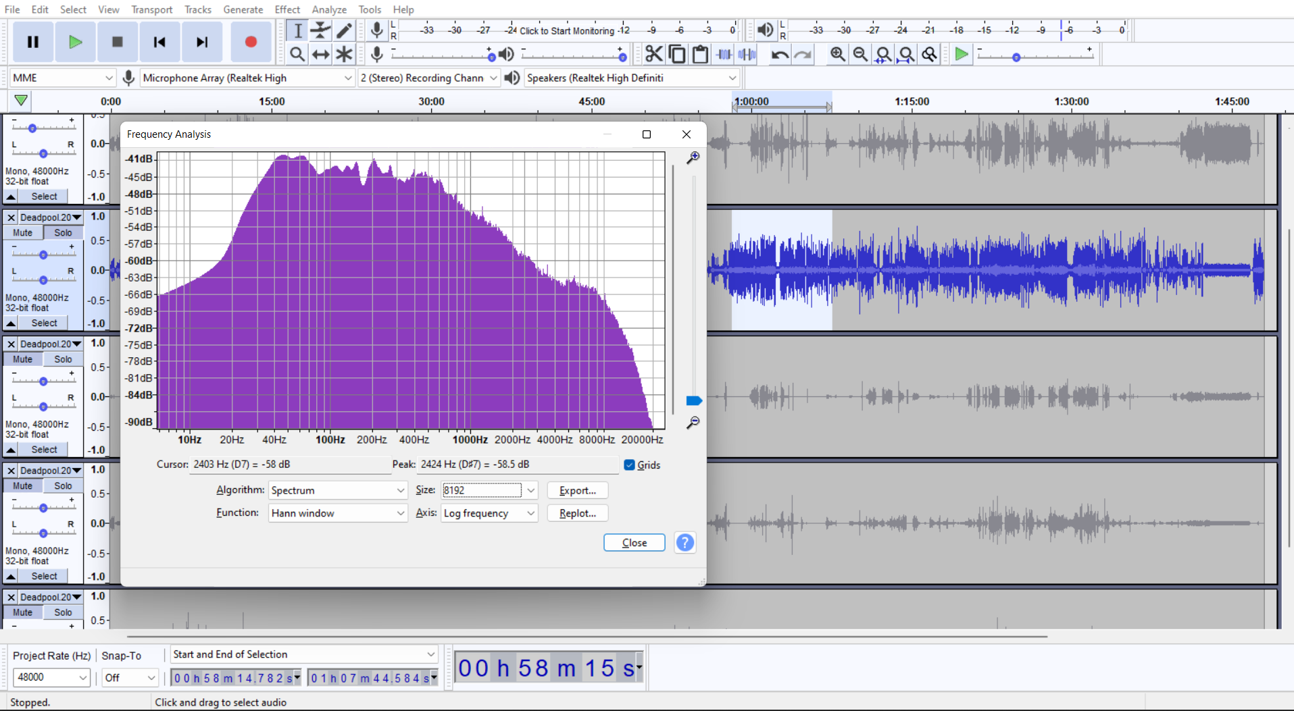Click Play-at-Speed green button

[961, 54]
